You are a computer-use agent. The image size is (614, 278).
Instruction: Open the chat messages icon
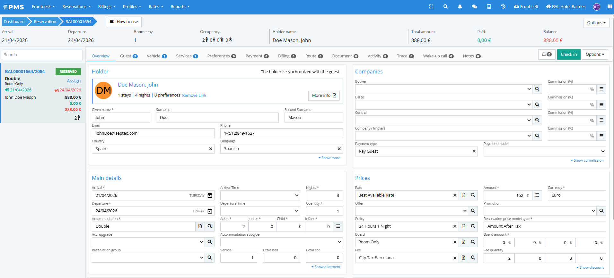coord(474,6)
